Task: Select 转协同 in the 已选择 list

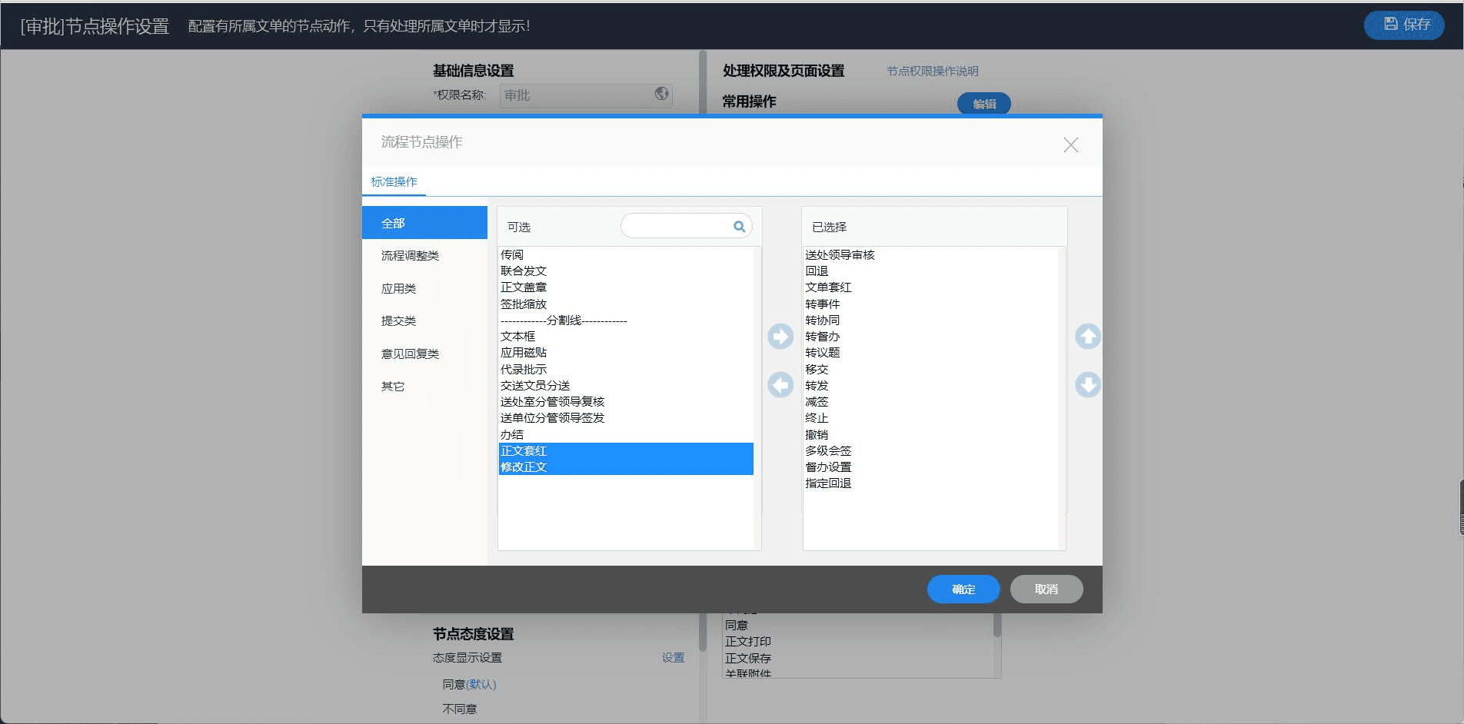Action: (x=931, y=320)
